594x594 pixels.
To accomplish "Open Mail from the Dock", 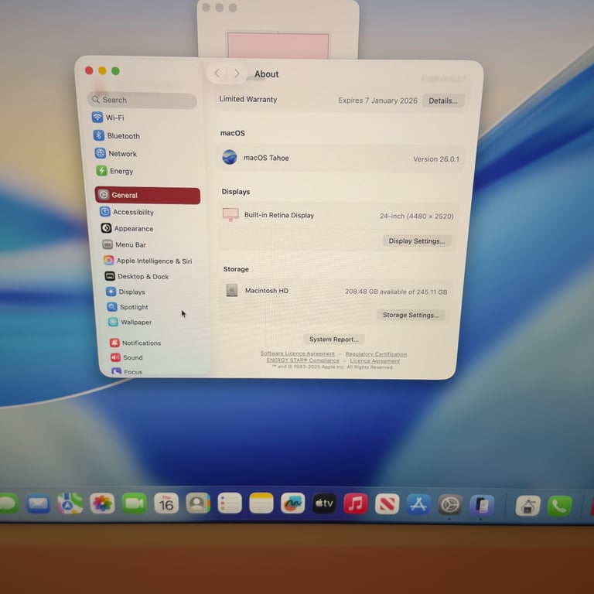I will 38,504.
